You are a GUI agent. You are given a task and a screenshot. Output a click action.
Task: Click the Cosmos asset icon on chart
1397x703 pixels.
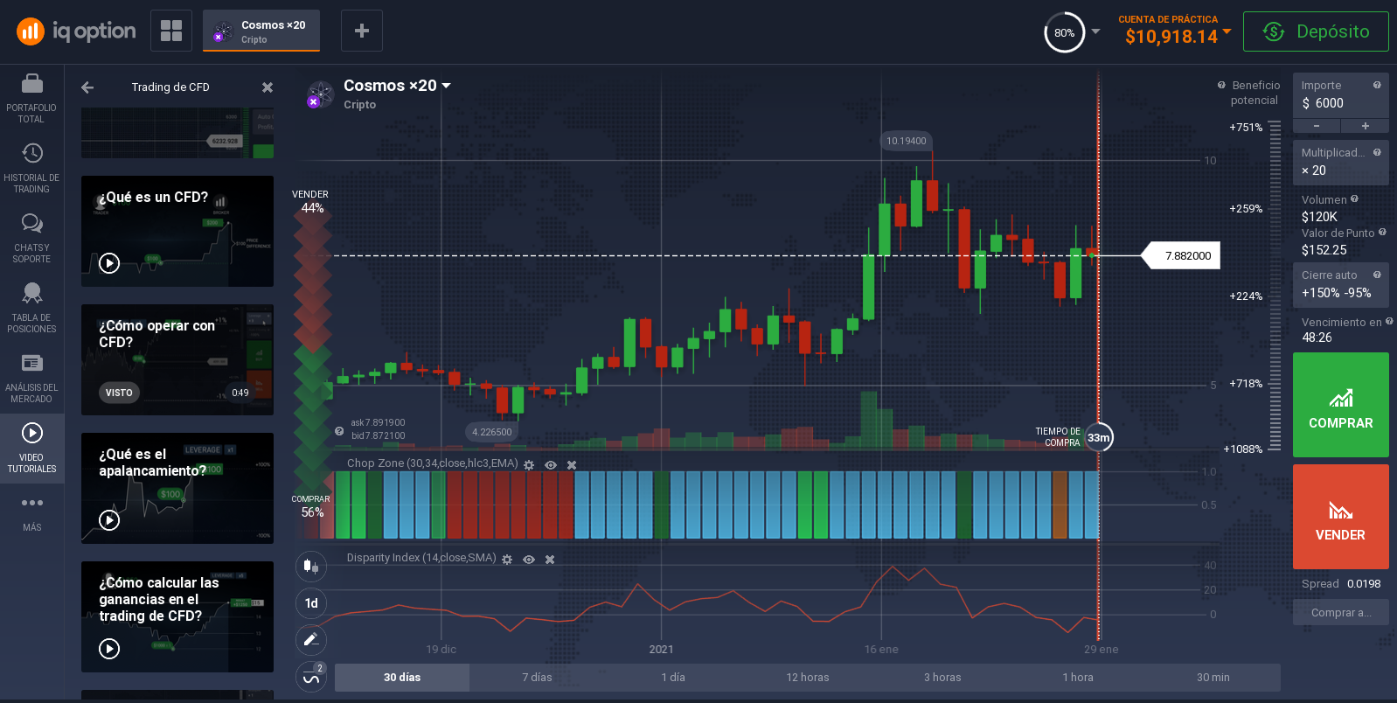(320, 94)
